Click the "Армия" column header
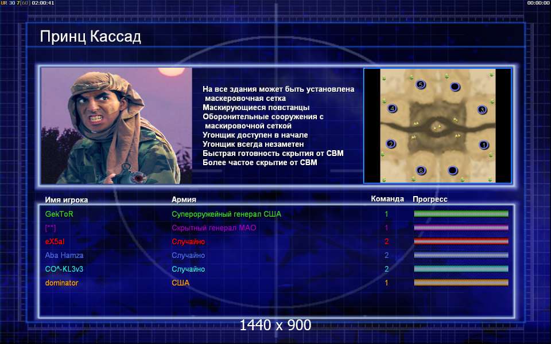The width and height of the screenshot is (551, 344). point(184,200)
